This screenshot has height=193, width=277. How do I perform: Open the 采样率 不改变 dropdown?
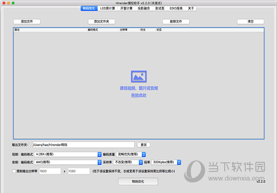128,162
